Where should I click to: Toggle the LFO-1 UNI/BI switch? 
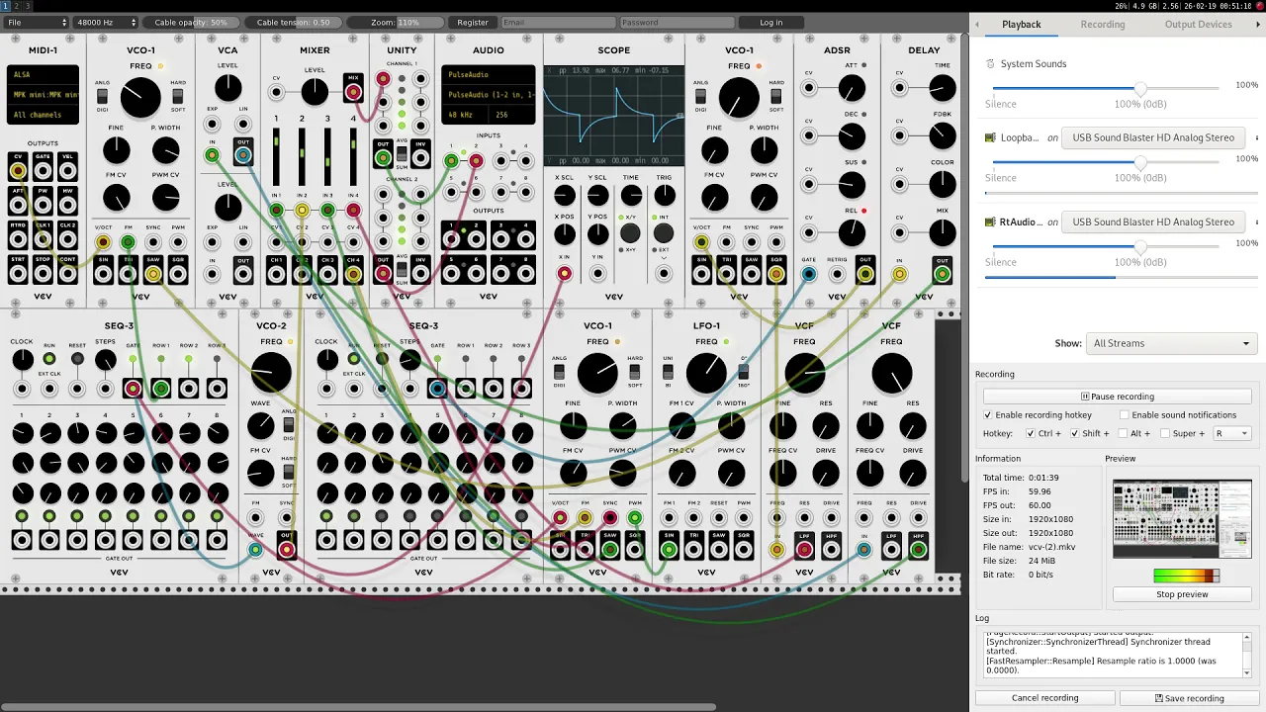click(668, 372)
